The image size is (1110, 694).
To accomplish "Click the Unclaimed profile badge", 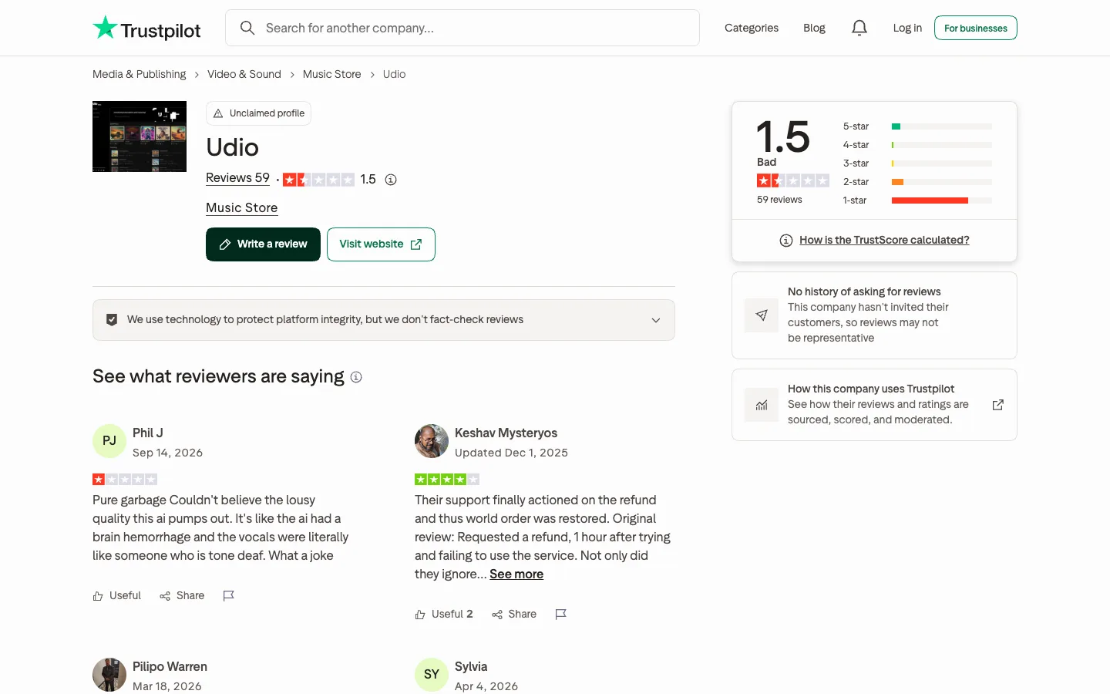I will (258, 113).
